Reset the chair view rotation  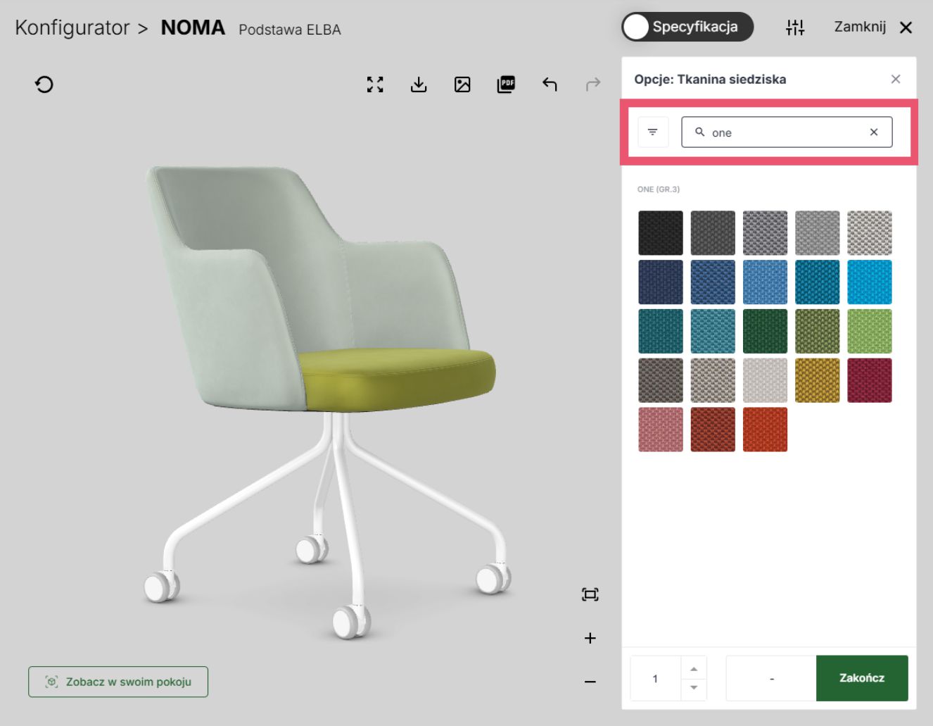(x=44, y=85)
